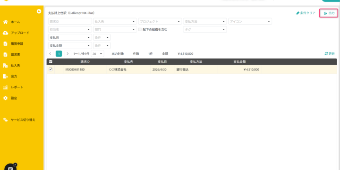This screenshot has width=340, height=170.
Task: Click the 請求ID input field
Action: (x=70, y=21)
